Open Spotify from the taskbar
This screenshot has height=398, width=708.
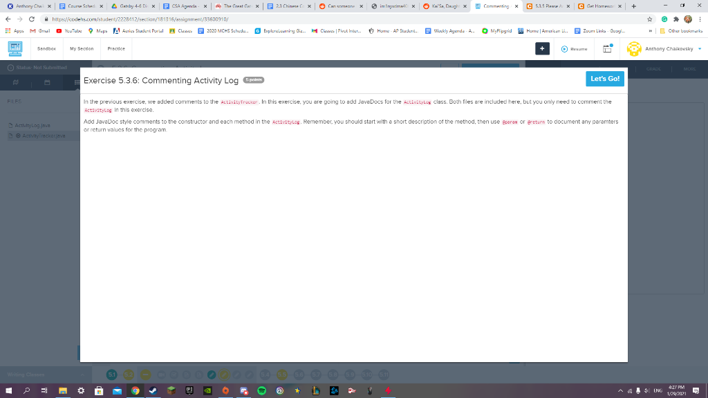261,392
